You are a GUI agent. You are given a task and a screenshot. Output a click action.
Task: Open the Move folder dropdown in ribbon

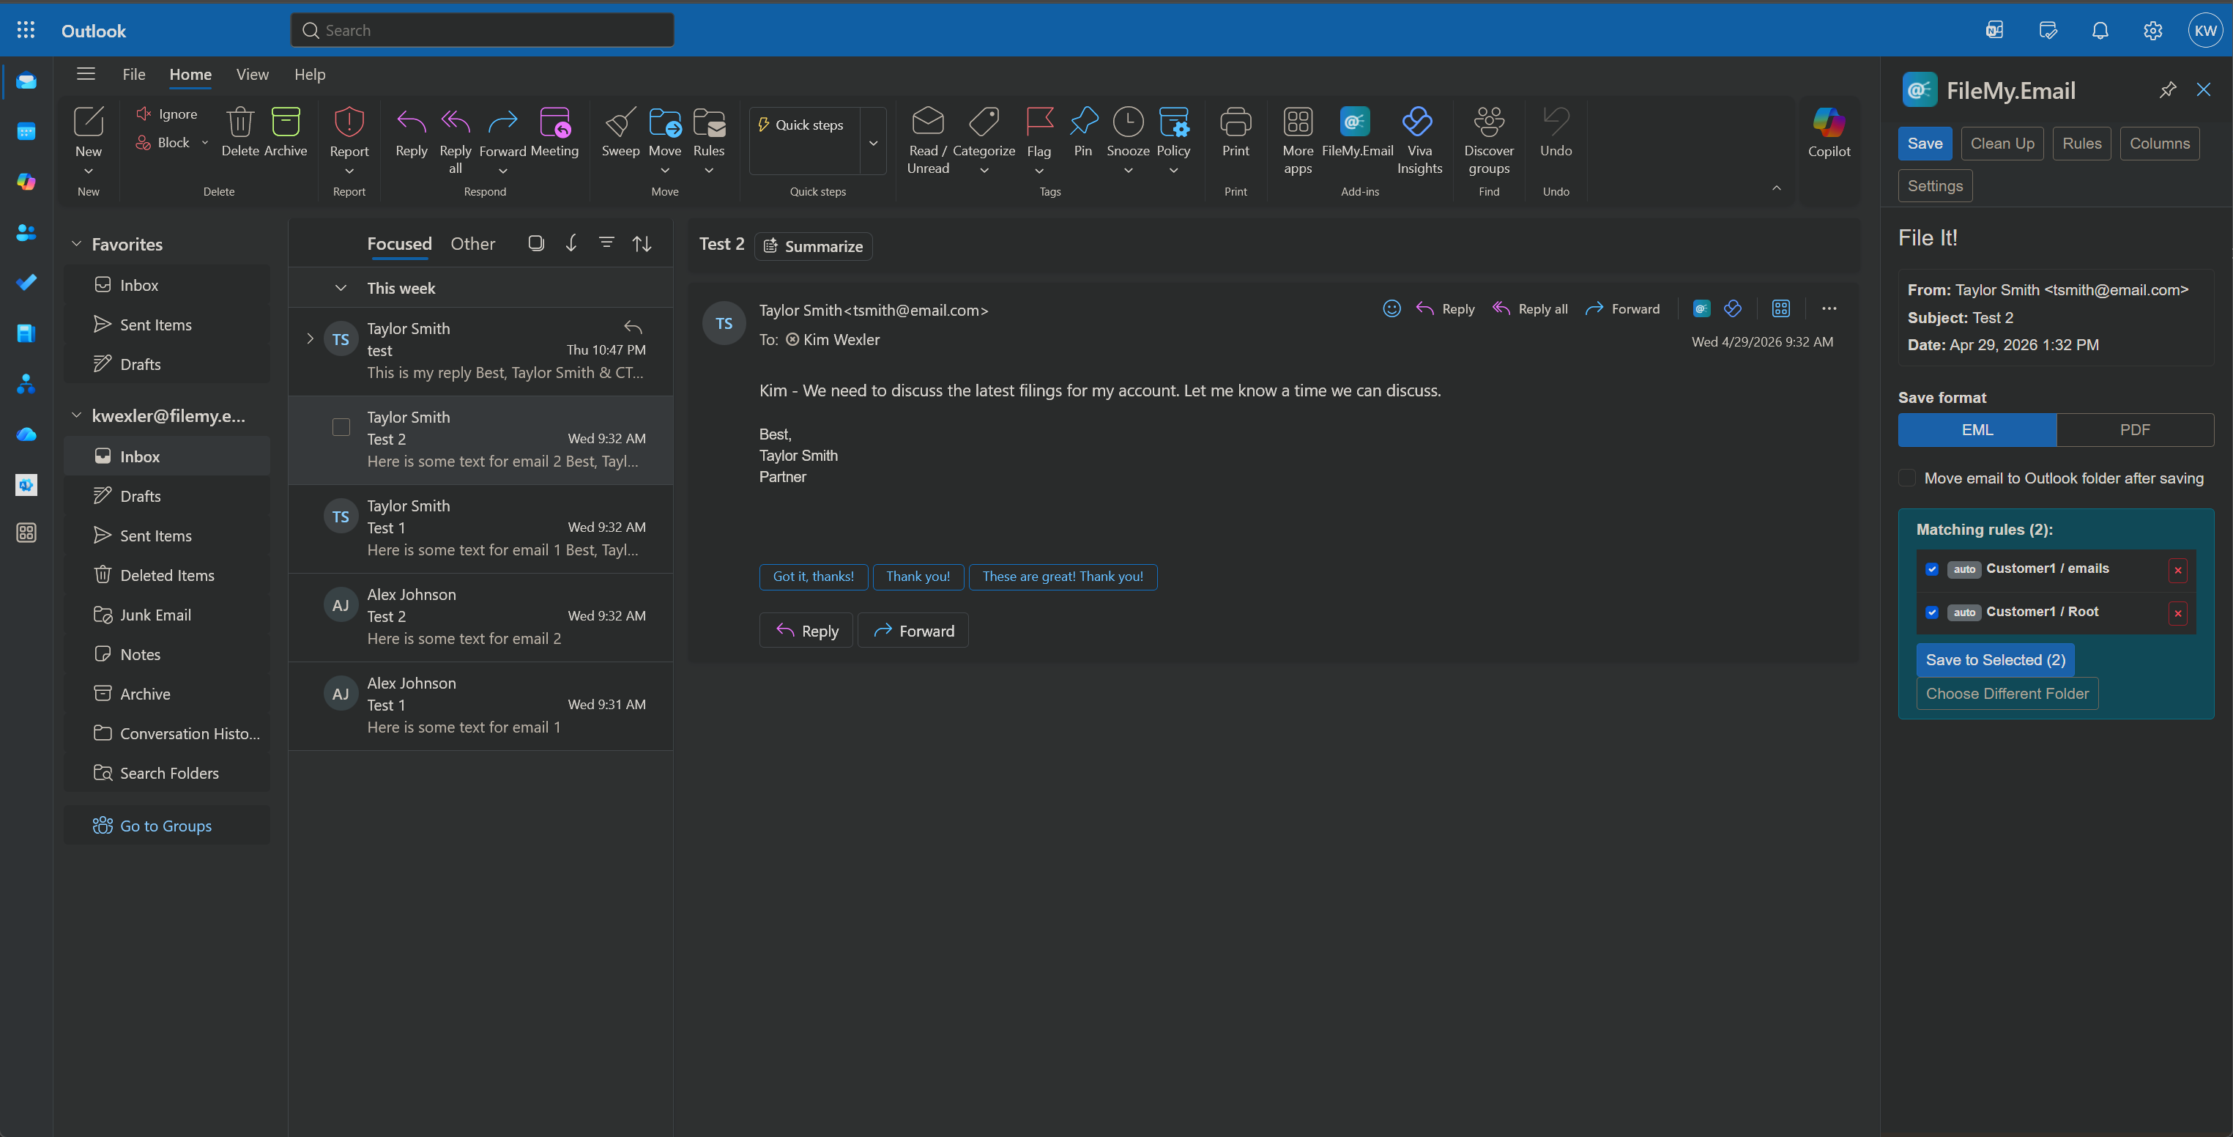point(665,171)
